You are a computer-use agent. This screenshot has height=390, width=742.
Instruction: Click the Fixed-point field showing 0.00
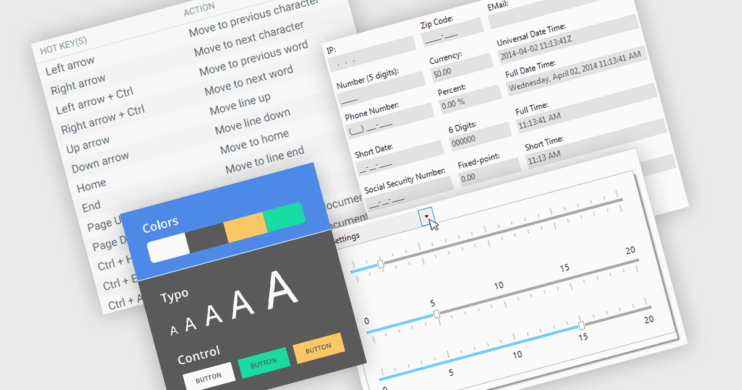tap(490, 173)
